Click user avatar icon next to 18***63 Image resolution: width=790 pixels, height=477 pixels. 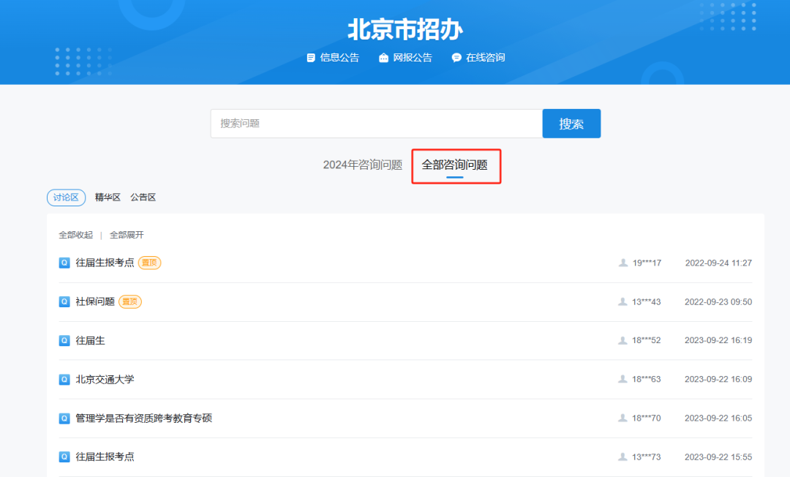tap(623, 379)
